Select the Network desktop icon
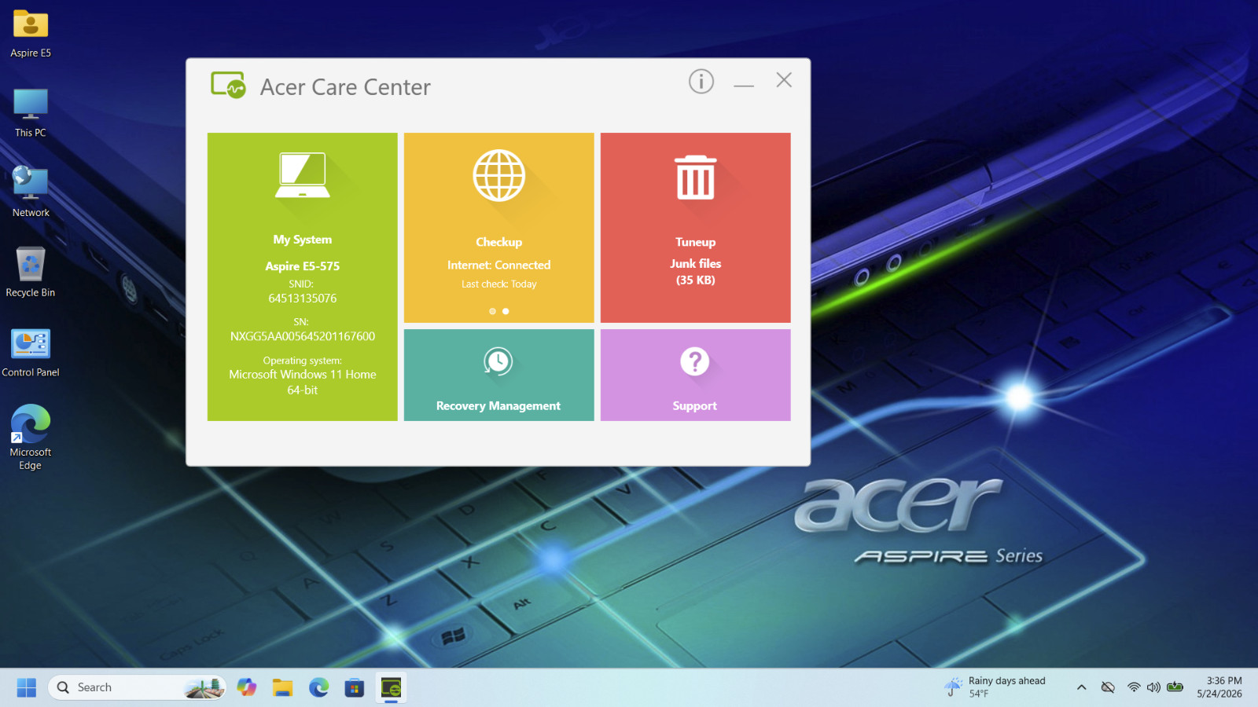This screenshot has width=1258, height=707. point(31,192)
